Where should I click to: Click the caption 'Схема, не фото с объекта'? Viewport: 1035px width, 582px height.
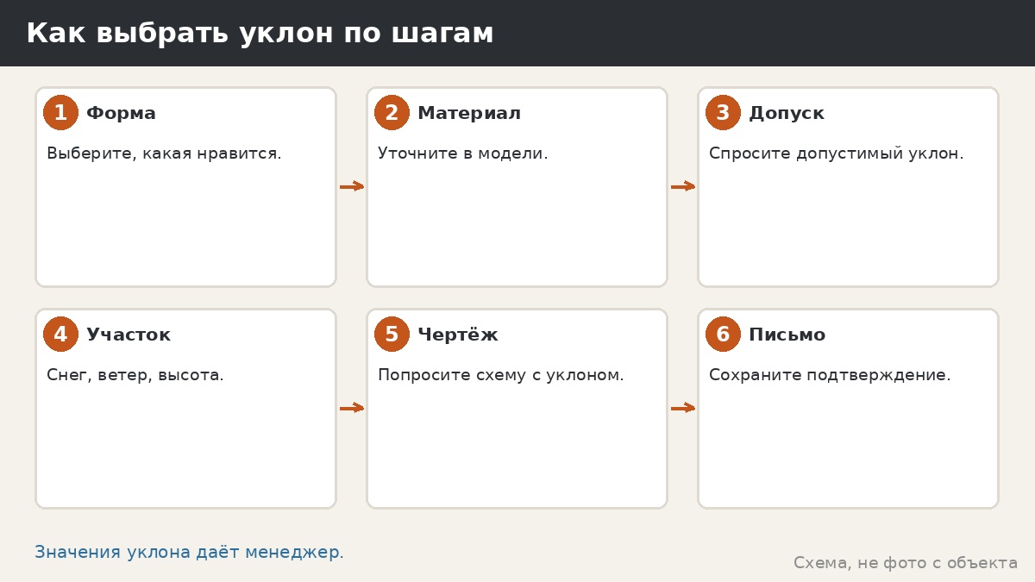[x=906, y=563]
